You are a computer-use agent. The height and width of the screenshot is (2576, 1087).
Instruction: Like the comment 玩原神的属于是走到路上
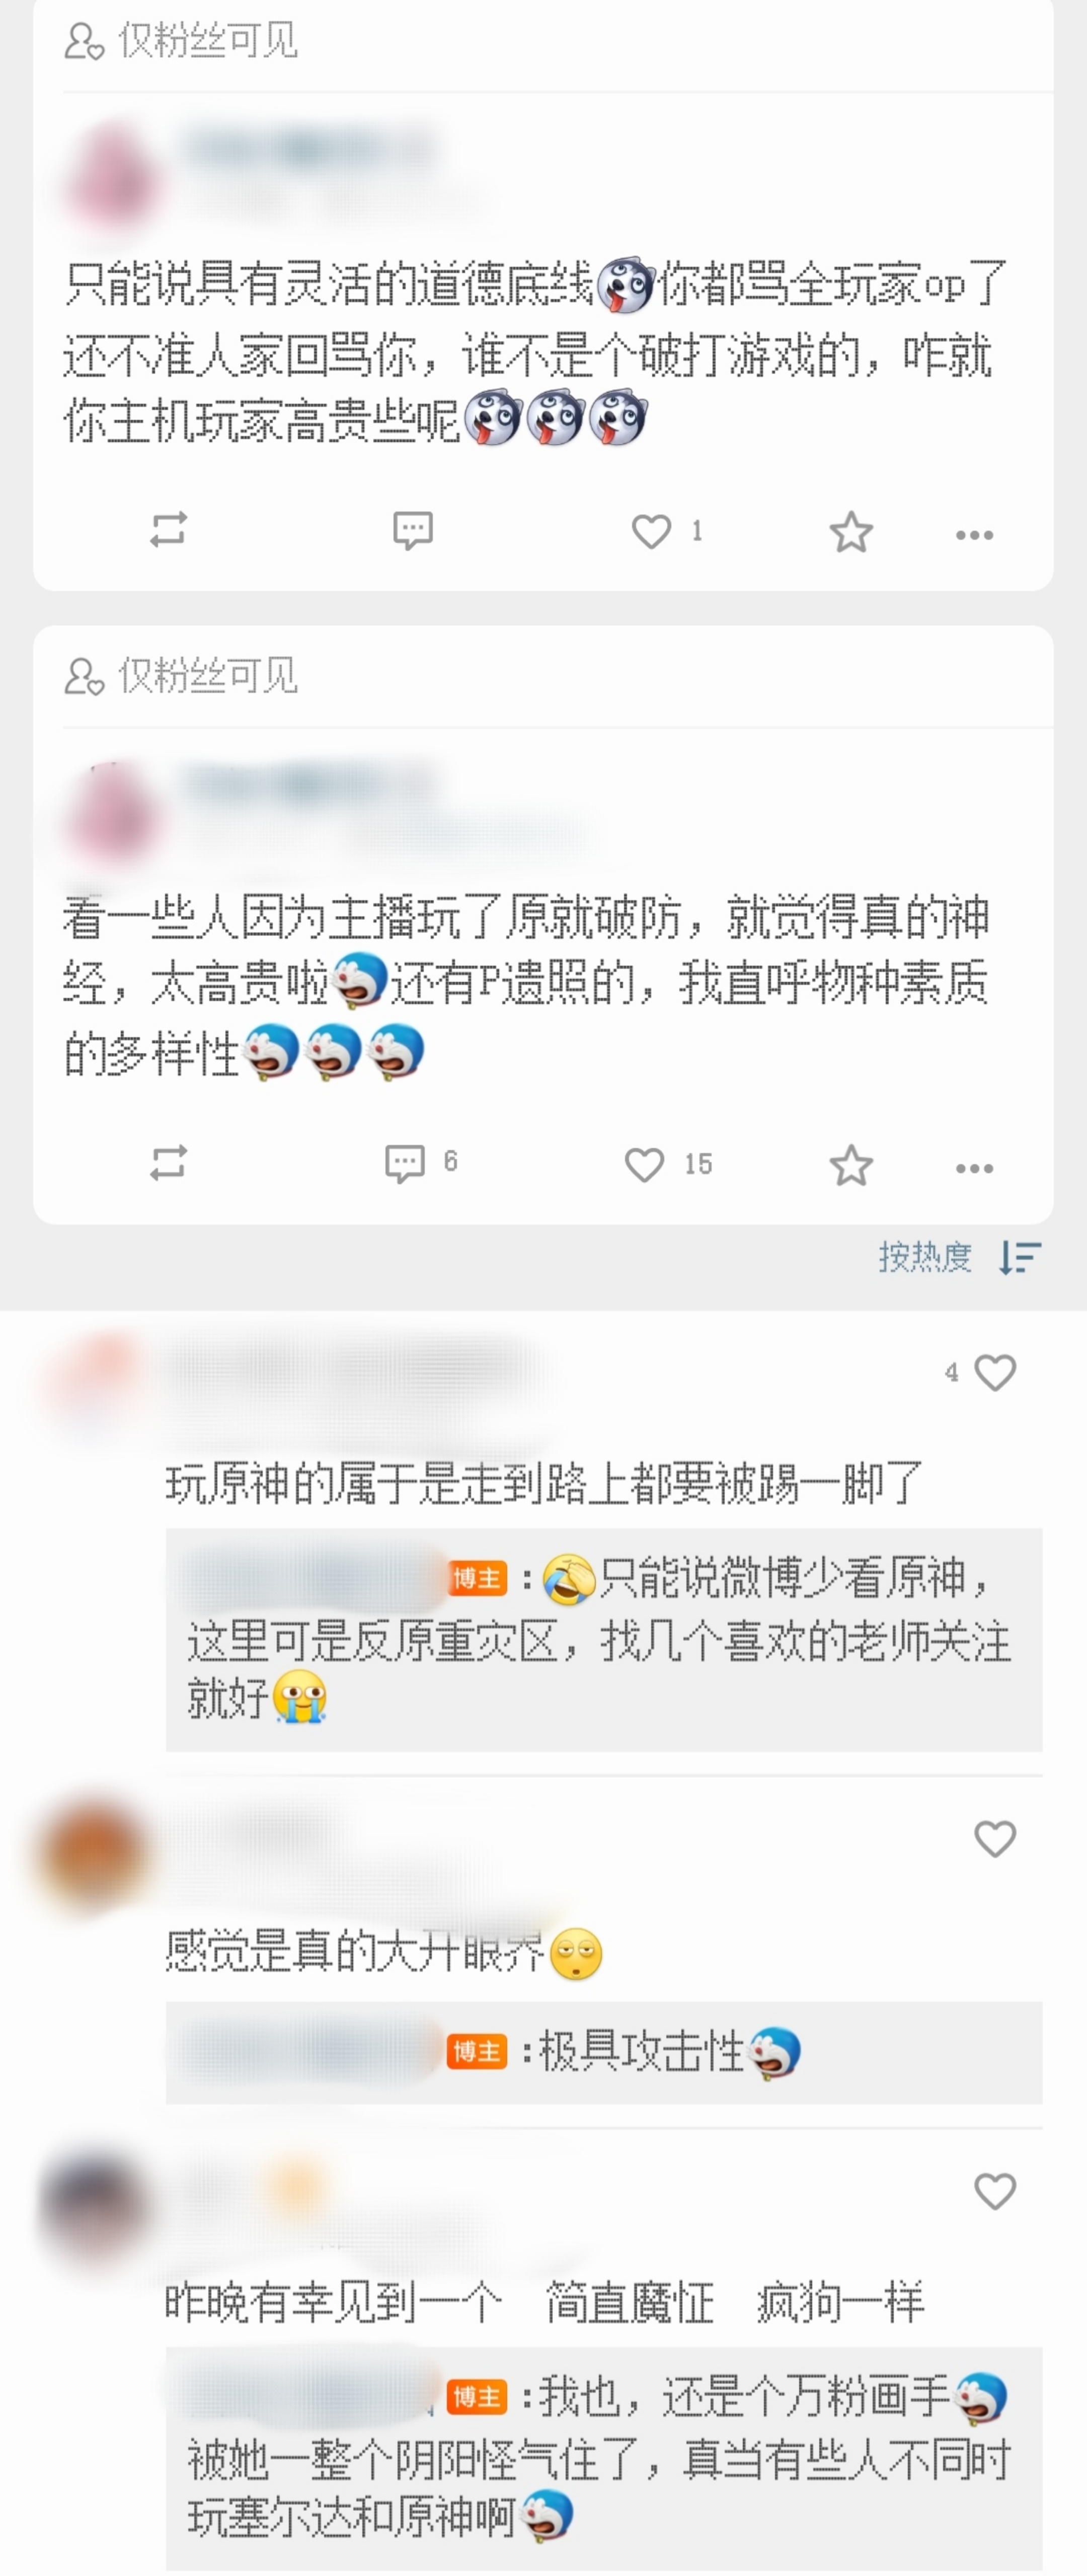click(994, 1372)
